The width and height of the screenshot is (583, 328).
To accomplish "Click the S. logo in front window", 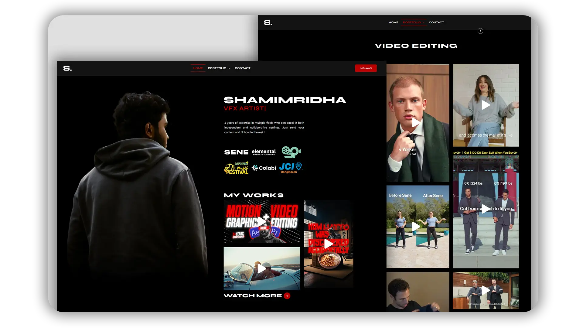I will click(x=67, y=68).
